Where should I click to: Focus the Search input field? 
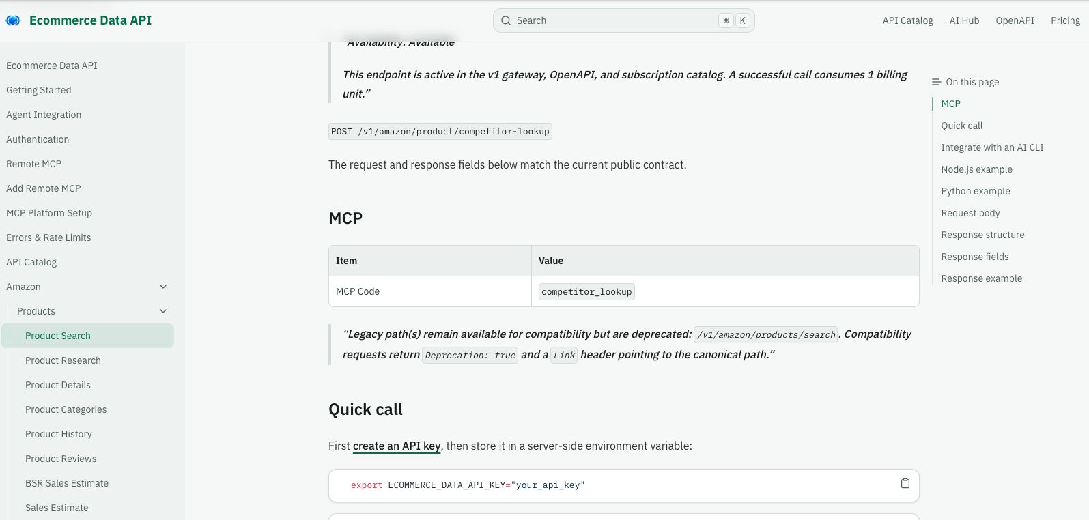click(x=624, y=20)
